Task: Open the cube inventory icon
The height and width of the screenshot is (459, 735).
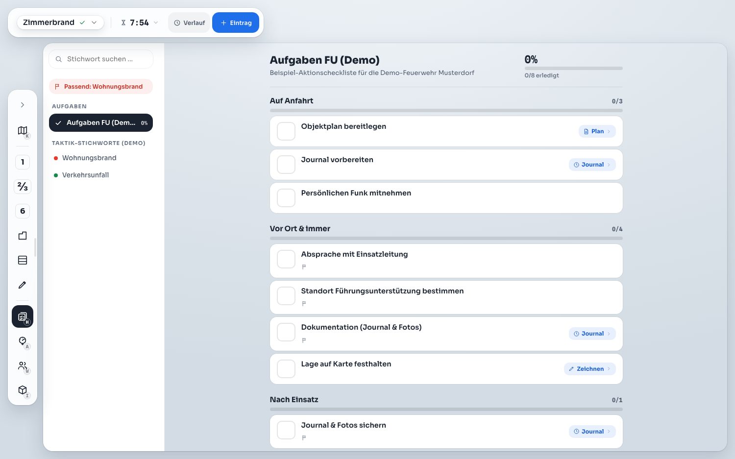Action: [23, 390]
